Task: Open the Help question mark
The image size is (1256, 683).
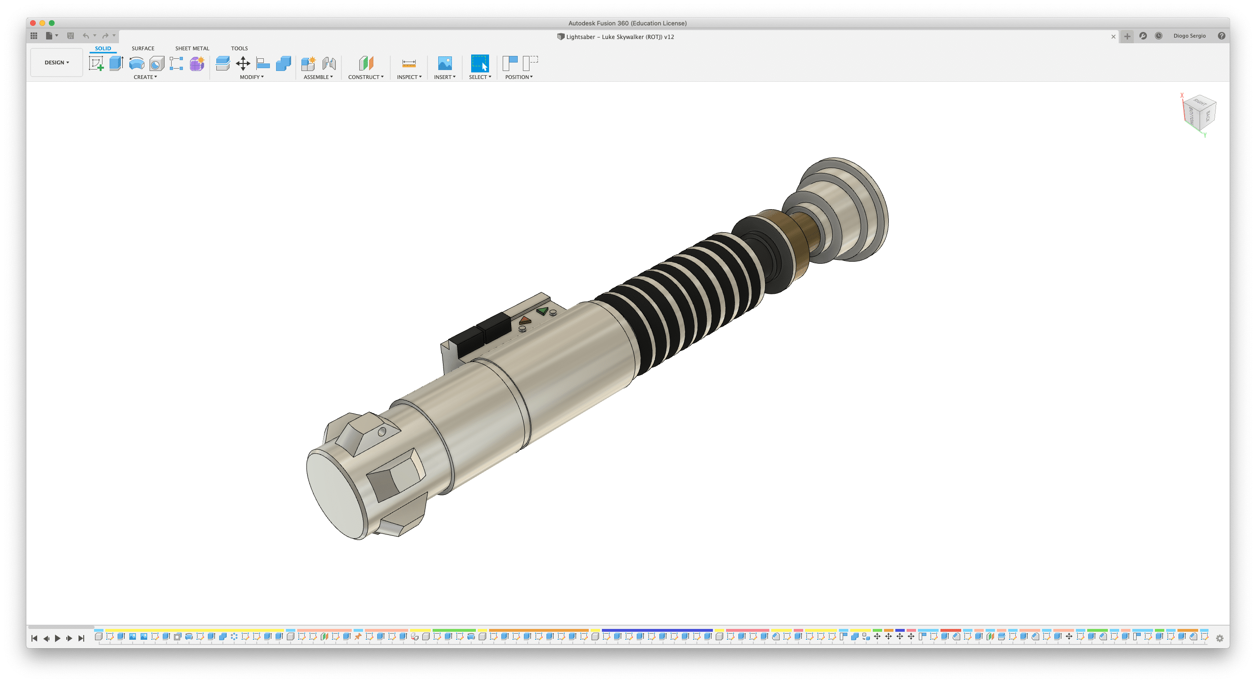Action: (x=1221, y=36)
